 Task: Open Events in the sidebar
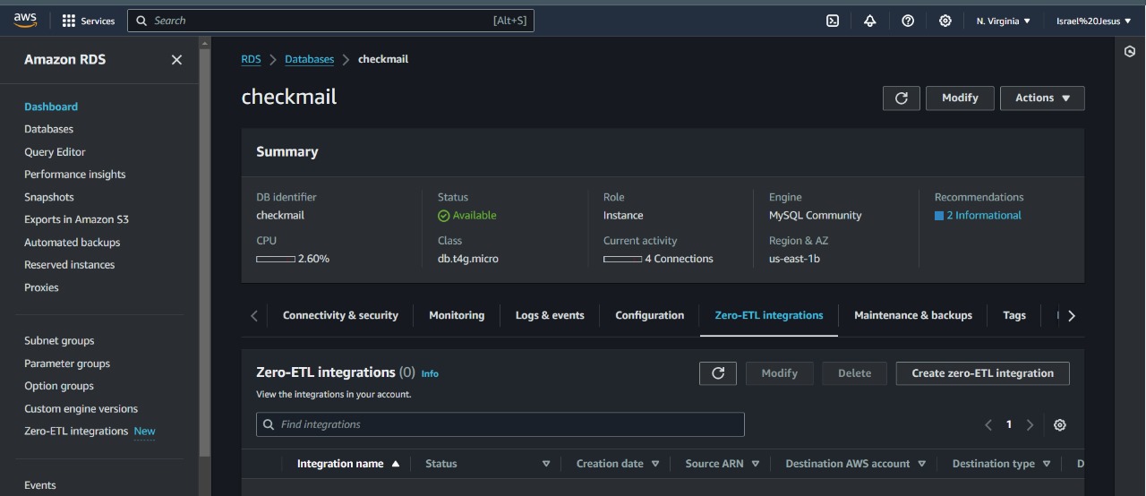click(x=40, y=485)
